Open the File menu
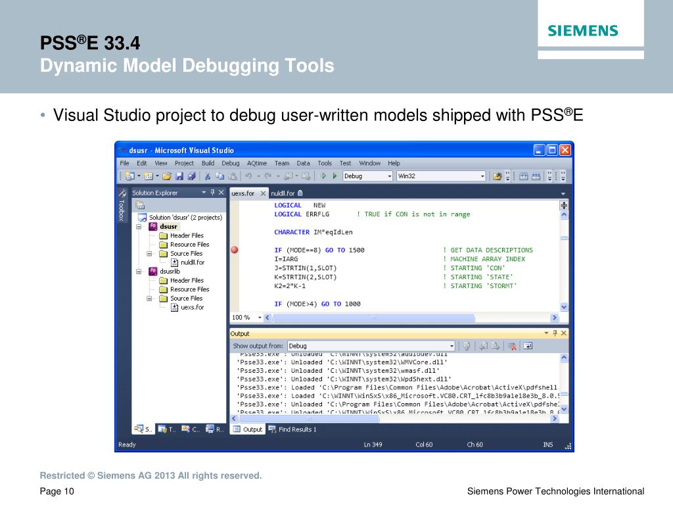Screen dimensions: 673x505 [x=124, y=163]
